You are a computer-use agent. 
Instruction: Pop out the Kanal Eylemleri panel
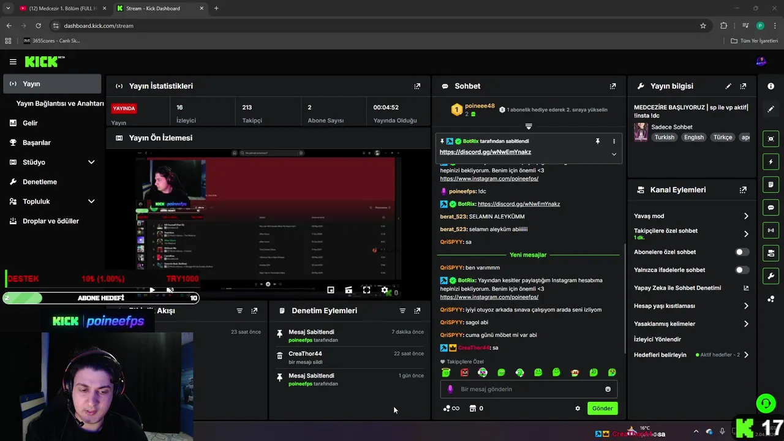[743, 190]
